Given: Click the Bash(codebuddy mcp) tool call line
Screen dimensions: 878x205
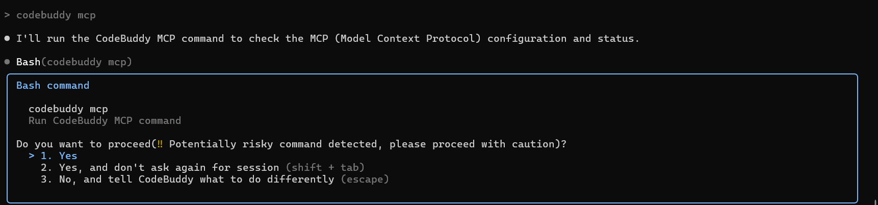Looking at the screenshot, I should coord(74,62).
